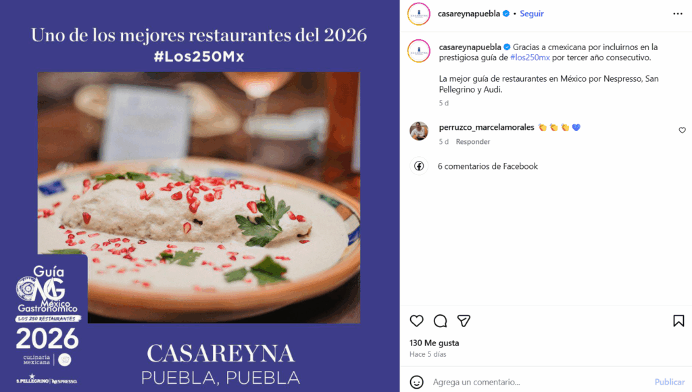
Task: Click Publicar to post comment
Action: coord(670,382)
